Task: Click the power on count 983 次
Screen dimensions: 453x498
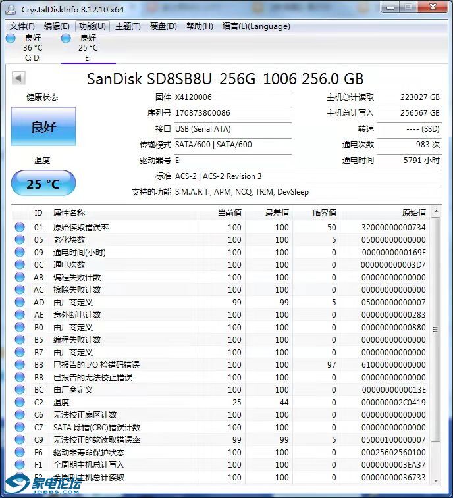Action: click(x=410, y=145)
